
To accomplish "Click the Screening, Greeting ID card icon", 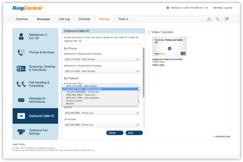I will point(21,68).
